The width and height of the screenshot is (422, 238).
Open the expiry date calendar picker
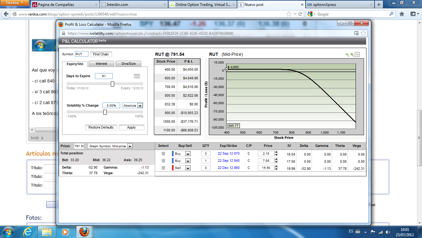137,76
